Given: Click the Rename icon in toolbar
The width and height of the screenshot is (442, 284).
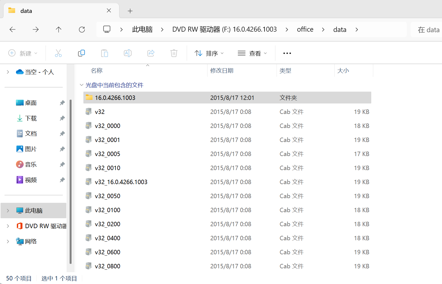Looking at the screenshot, I should (128, 53).
